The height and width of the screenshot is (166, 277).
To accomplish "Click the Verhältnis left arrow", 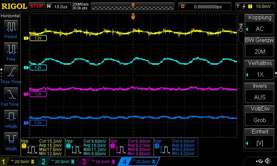I will click(247, 75).
